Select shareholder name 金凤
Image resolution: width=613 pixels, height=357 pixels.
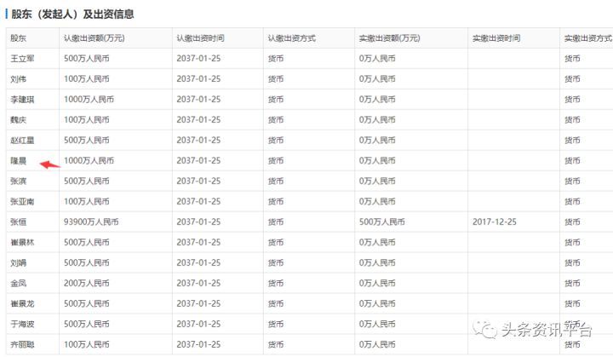[x=19, y=283]
